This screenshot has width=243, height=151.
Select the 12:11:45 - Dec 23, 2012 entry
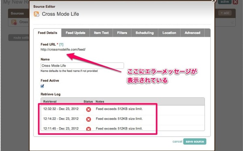[x=61, y=129]
